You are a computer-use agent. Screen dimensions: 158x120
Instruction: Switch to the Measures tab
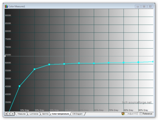21,114
